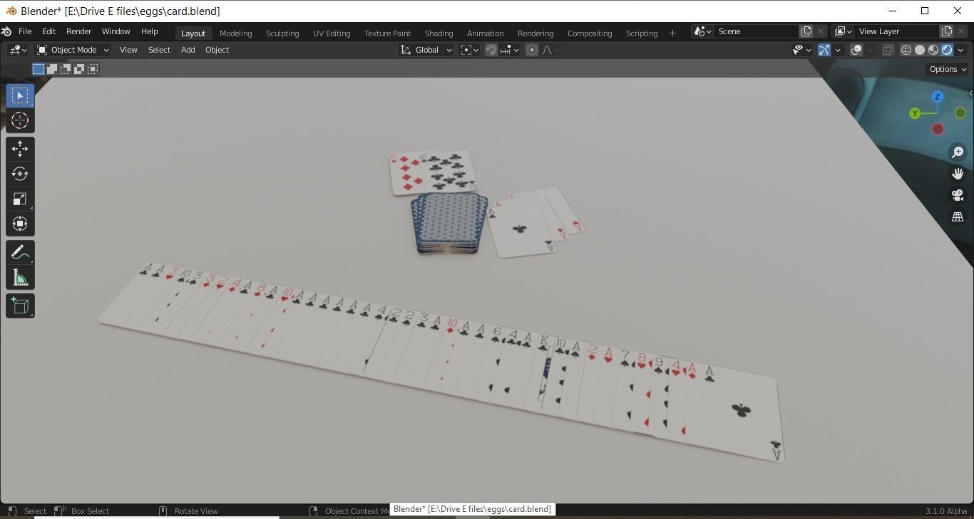
Task: Set selection mode to invert
Action: pos(79,69)
